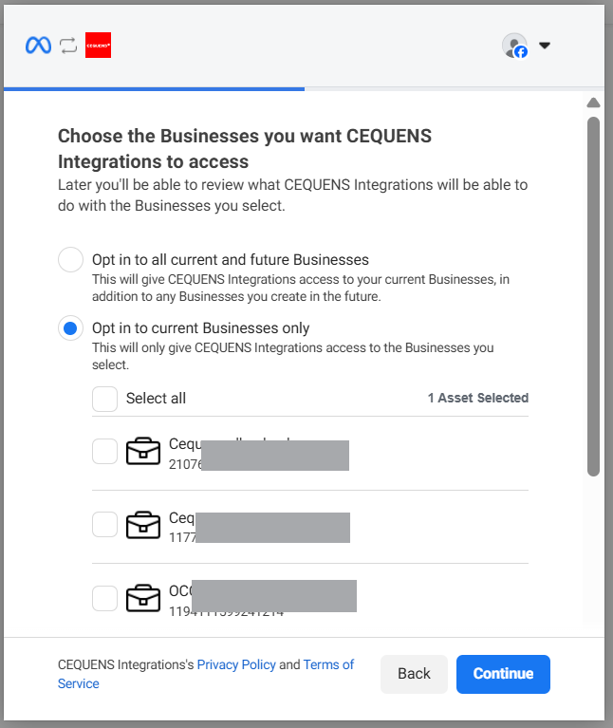This screenshot has height=728, width=613.
Task: Select Opt in to current Businesses only
Action: [70, 328]
